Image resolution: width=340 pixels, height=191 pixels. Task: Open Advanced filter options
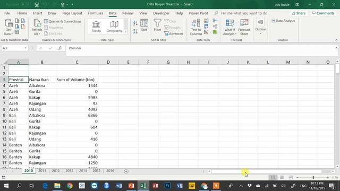coord(174,33)
